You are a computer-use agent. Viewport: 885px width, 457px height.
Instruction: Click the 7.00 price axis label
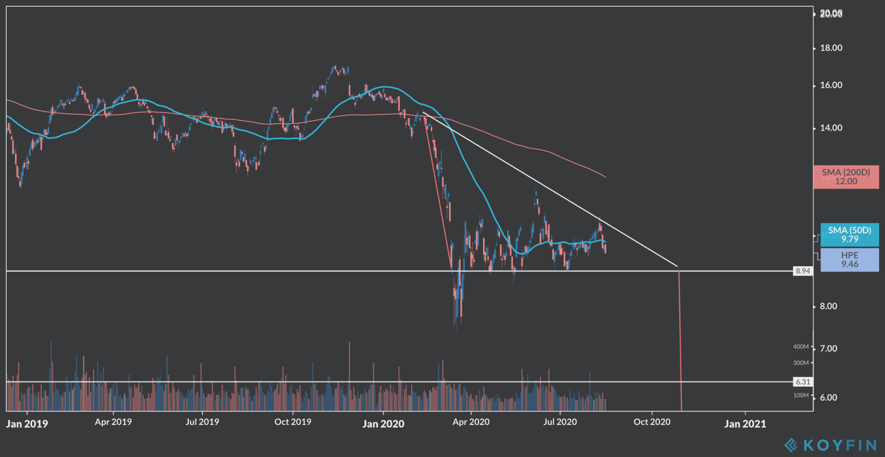pyautogui.click(x=828, y=349)
